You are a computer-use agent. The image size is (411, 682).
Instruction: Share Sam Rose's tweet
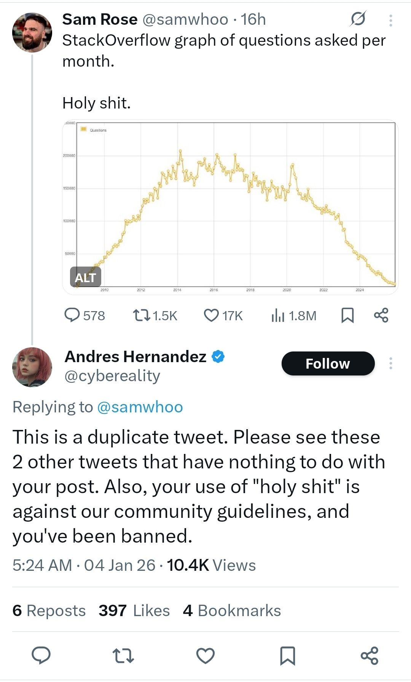(x=381, y=315)
